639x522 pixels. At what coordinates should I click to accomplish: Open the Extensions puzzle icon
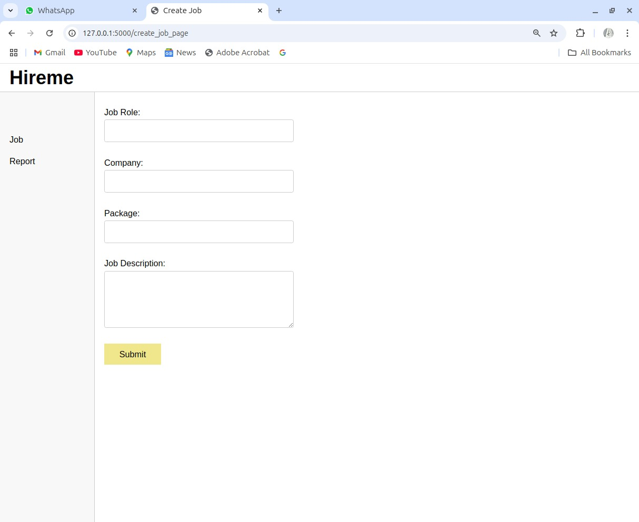[x=580, y=33]
